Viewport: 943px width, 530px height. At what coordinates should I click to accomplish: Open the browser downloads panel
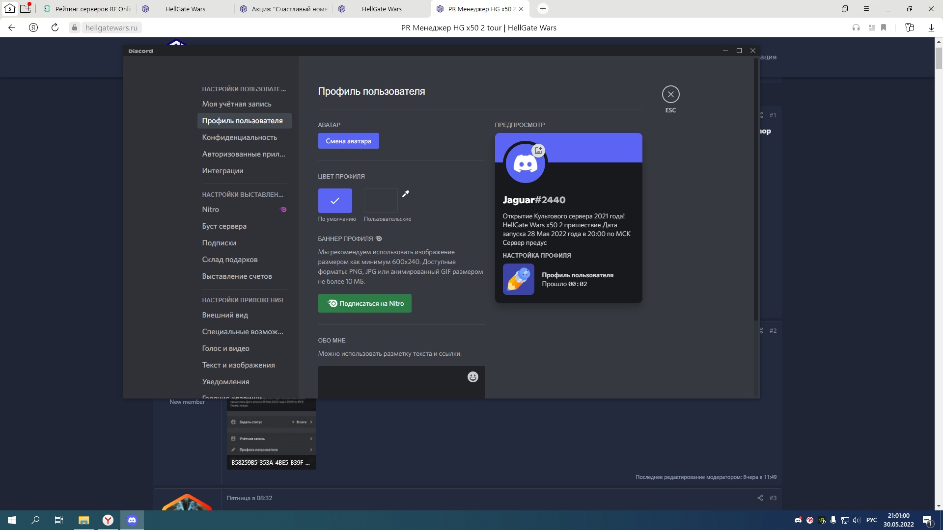[931, 28]
